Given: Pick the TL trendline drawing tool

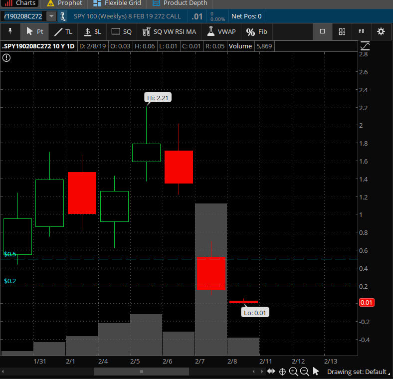Looking at the screenshot, I should click(x=63, y=31).
